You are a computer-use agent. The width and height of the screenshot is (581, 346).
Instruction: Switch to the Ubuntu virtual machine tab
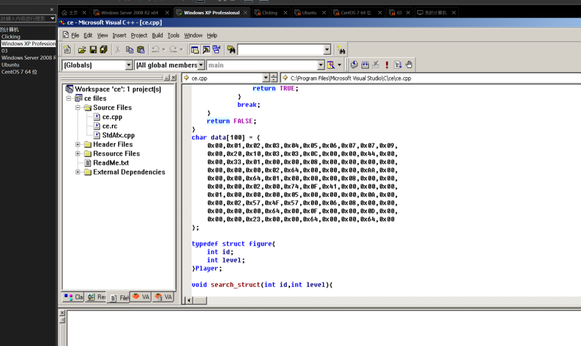click(x=309, y=12)
